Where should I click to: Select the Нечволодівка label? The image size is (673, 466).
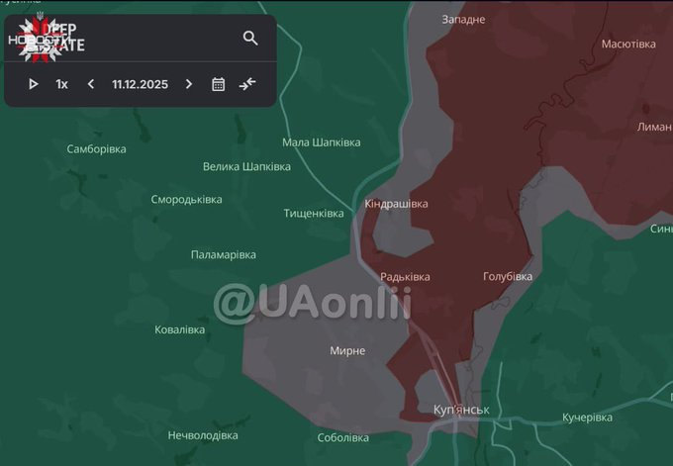click(x=203, y=435)
